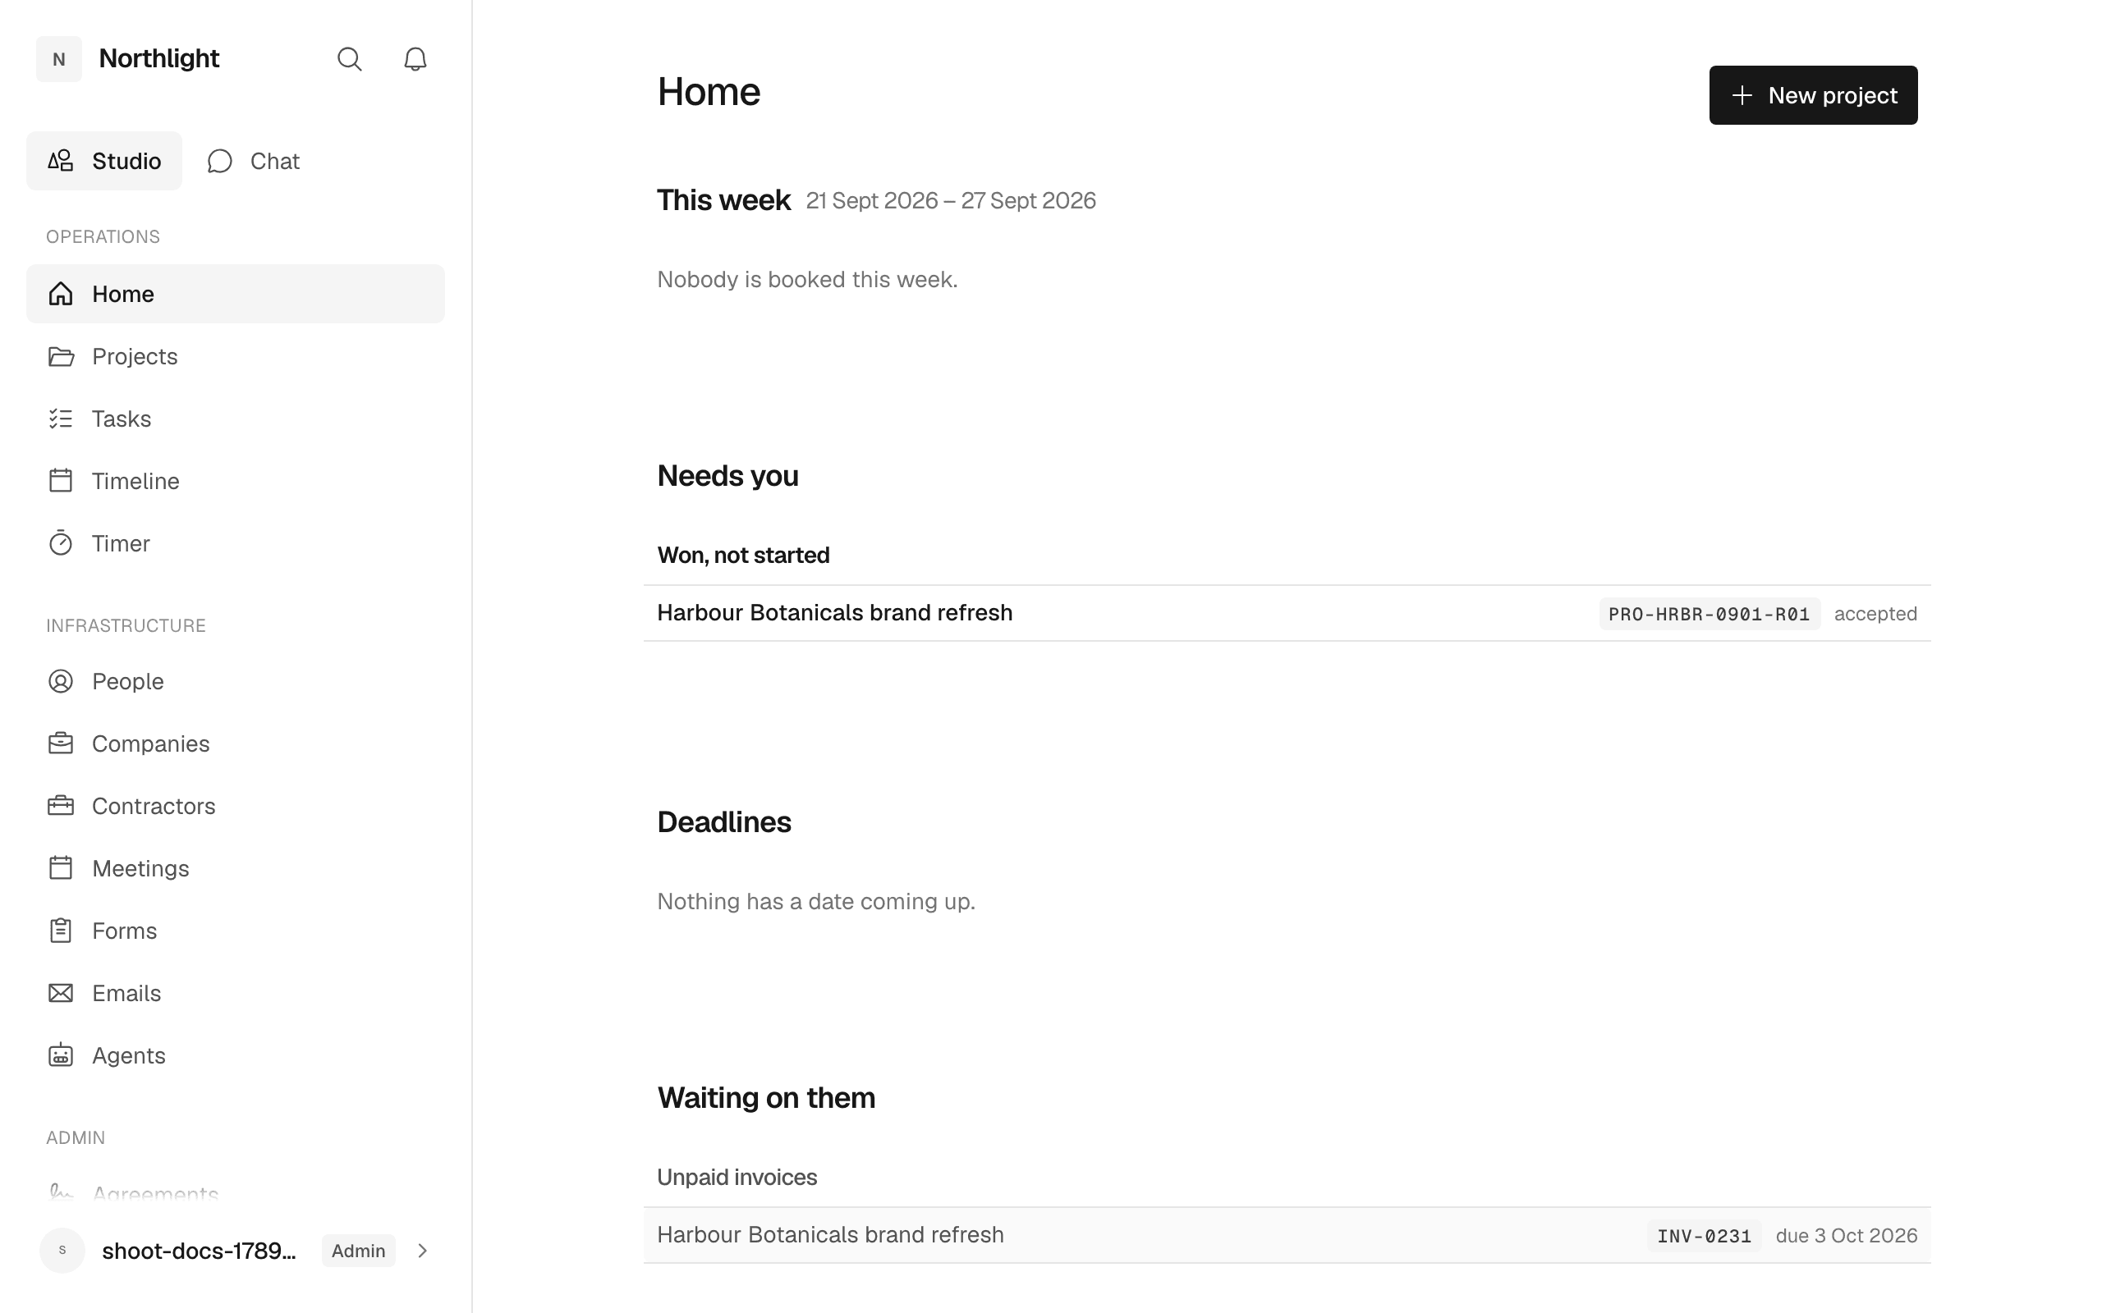Click the Tasks checklist icon
This screenshot has width=2102, height=1313.
click(x=61, y=419)
